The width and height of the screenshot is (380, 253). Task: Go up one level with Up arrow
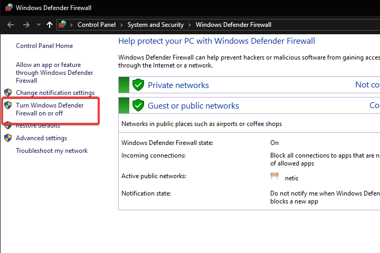(x=50, y=25)
